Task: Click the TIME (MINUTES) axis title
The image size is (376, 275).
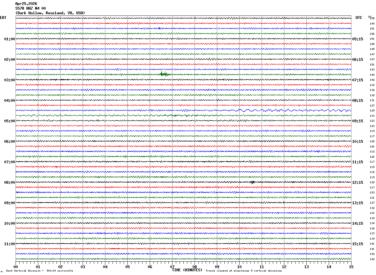Action: (x=187, y=270)
